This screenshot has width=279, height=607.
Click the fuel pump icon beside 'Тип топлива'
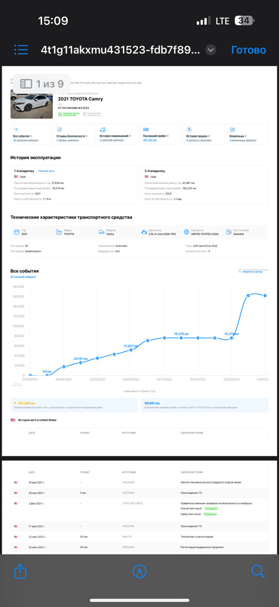(x=229, y=232)
